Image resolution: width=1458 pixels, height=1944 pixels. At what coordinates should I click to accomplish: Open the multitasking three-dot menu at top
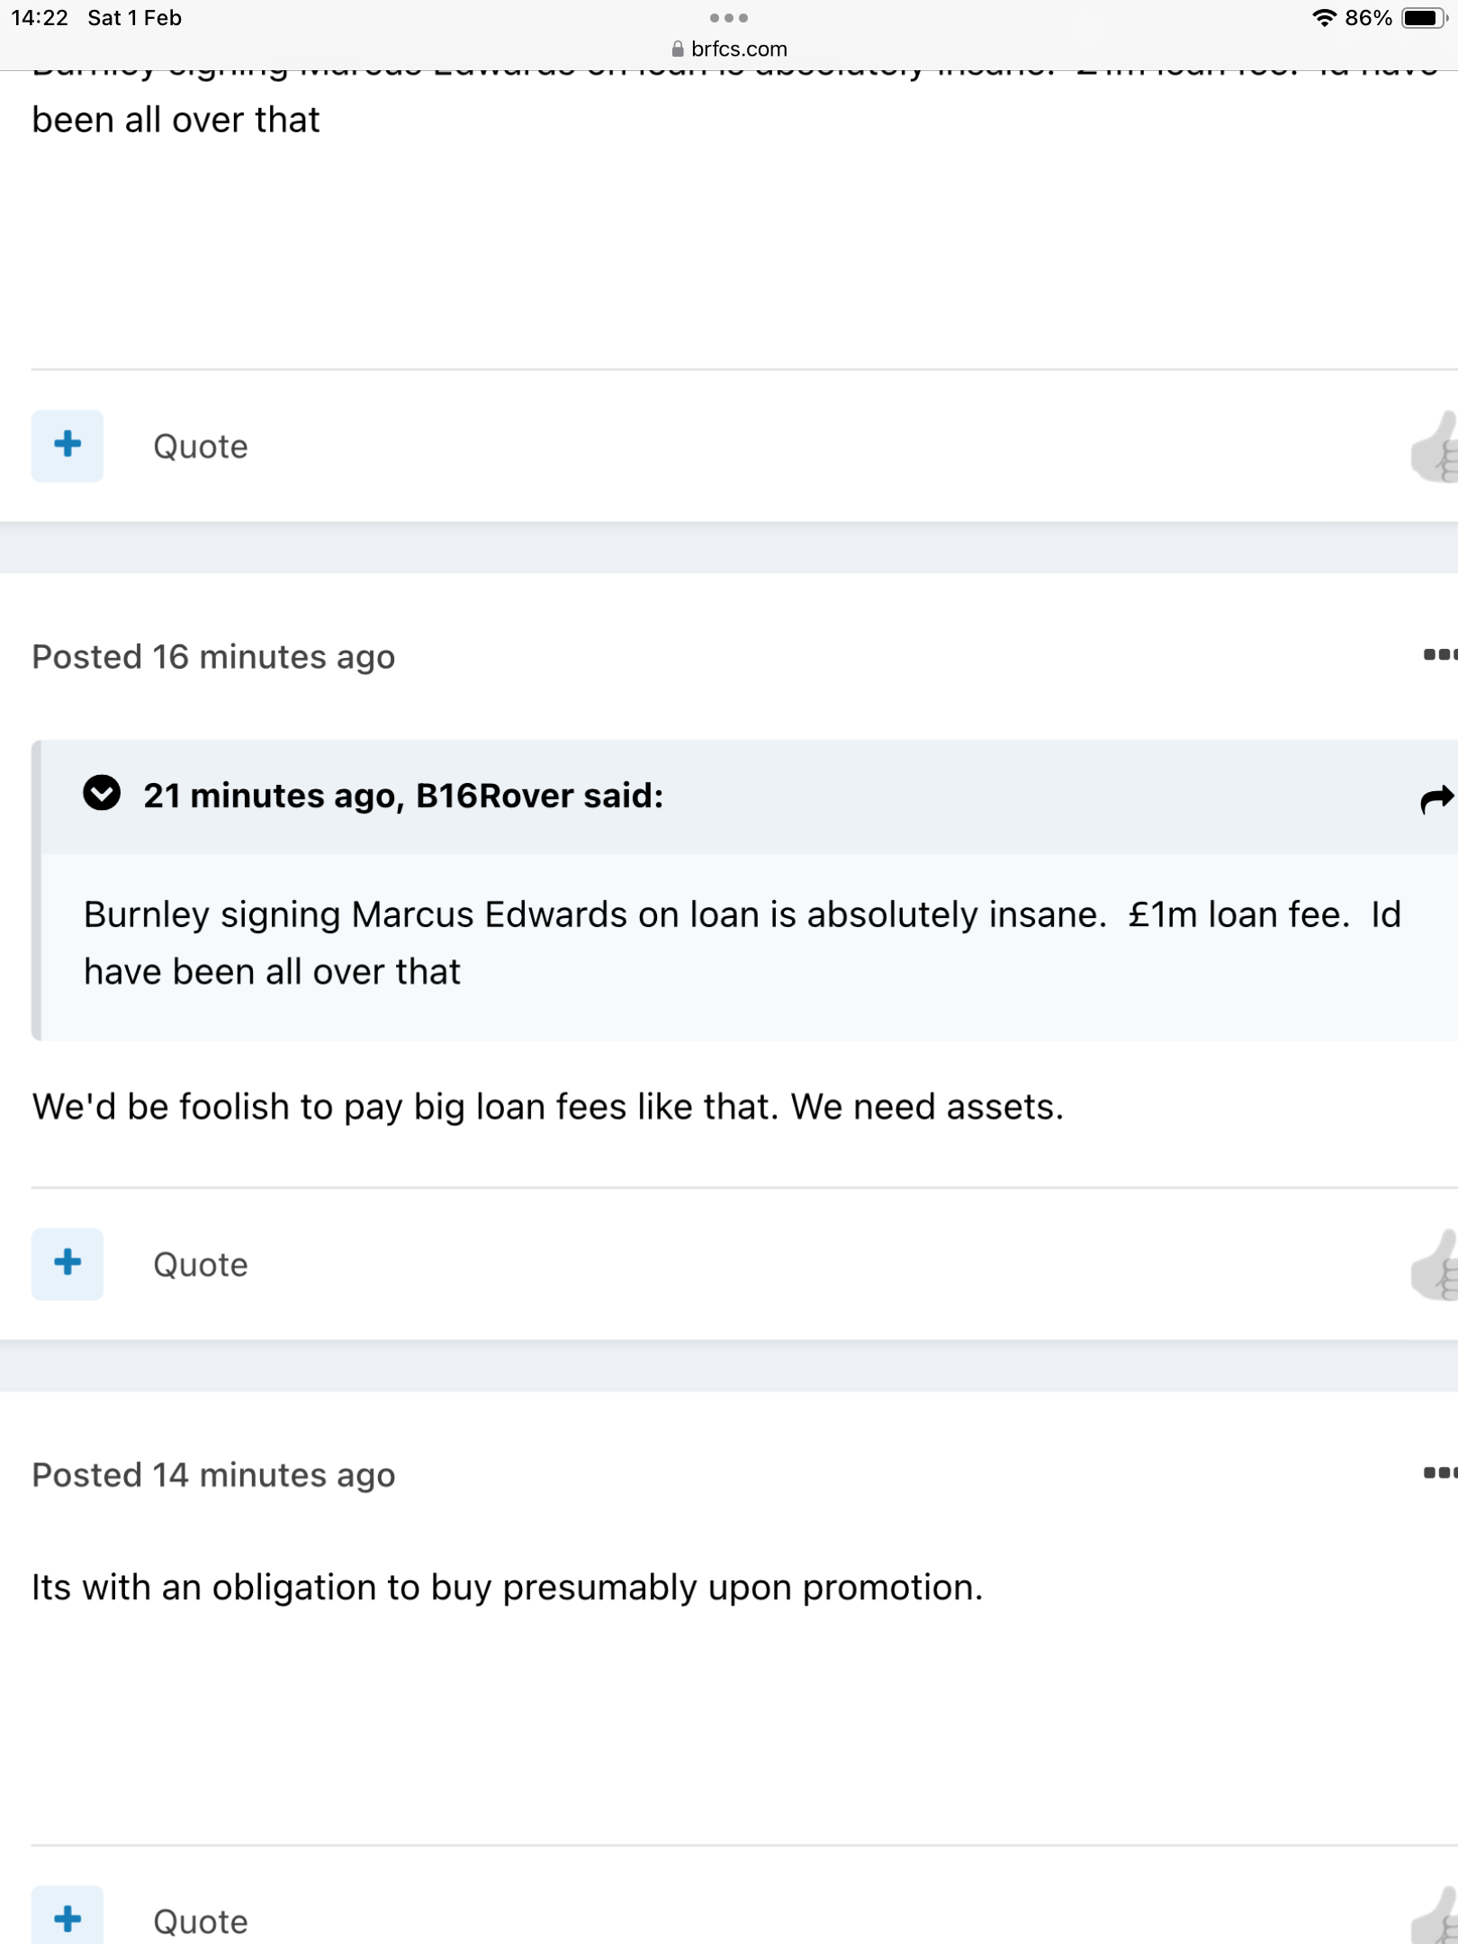pyautogui.click(x=728, y=18)
